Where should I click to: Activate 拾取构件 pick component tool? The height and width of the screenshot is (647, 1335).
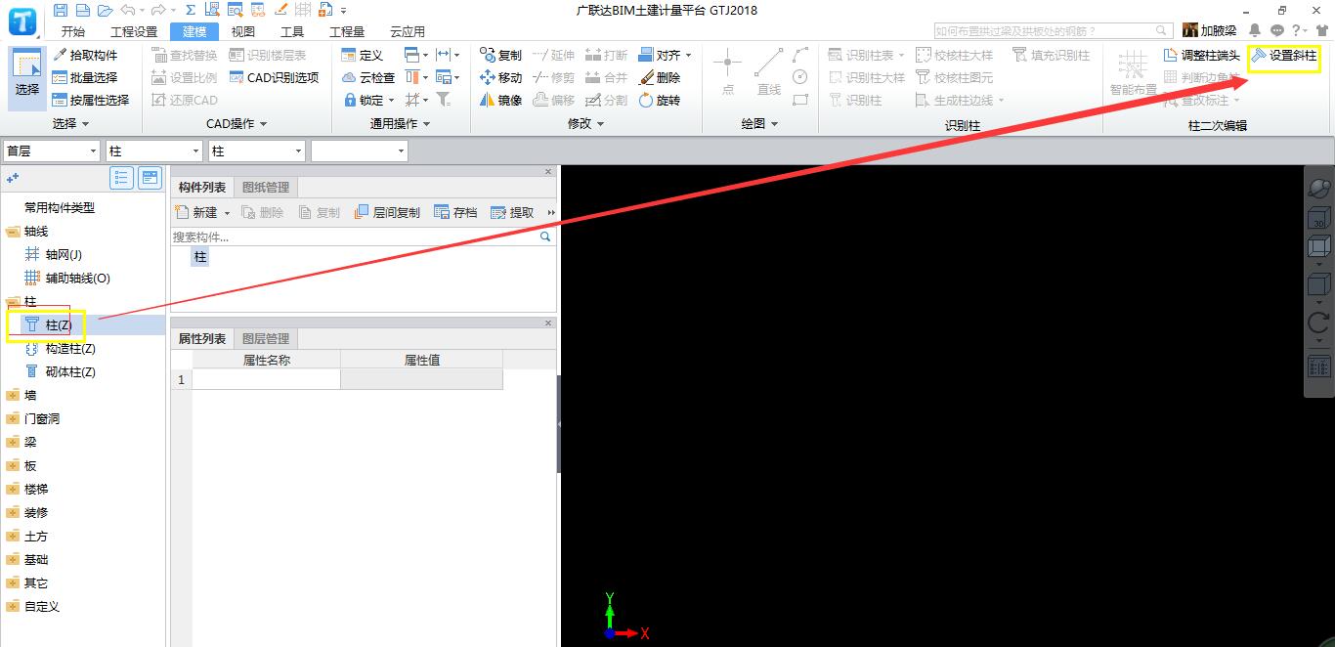[x=85, y=55]
